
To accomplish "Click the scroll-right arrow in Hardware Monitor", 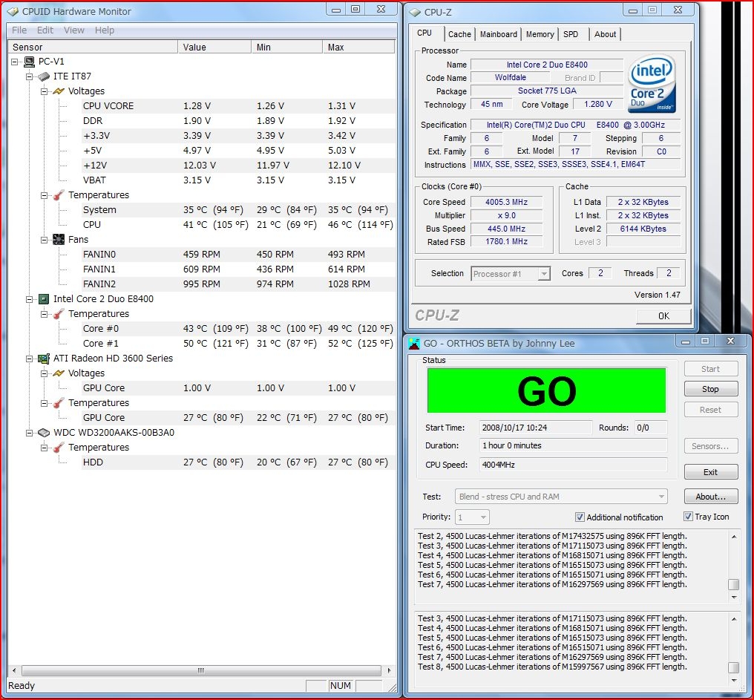I will pyautogui.click(x=389, y=670).
